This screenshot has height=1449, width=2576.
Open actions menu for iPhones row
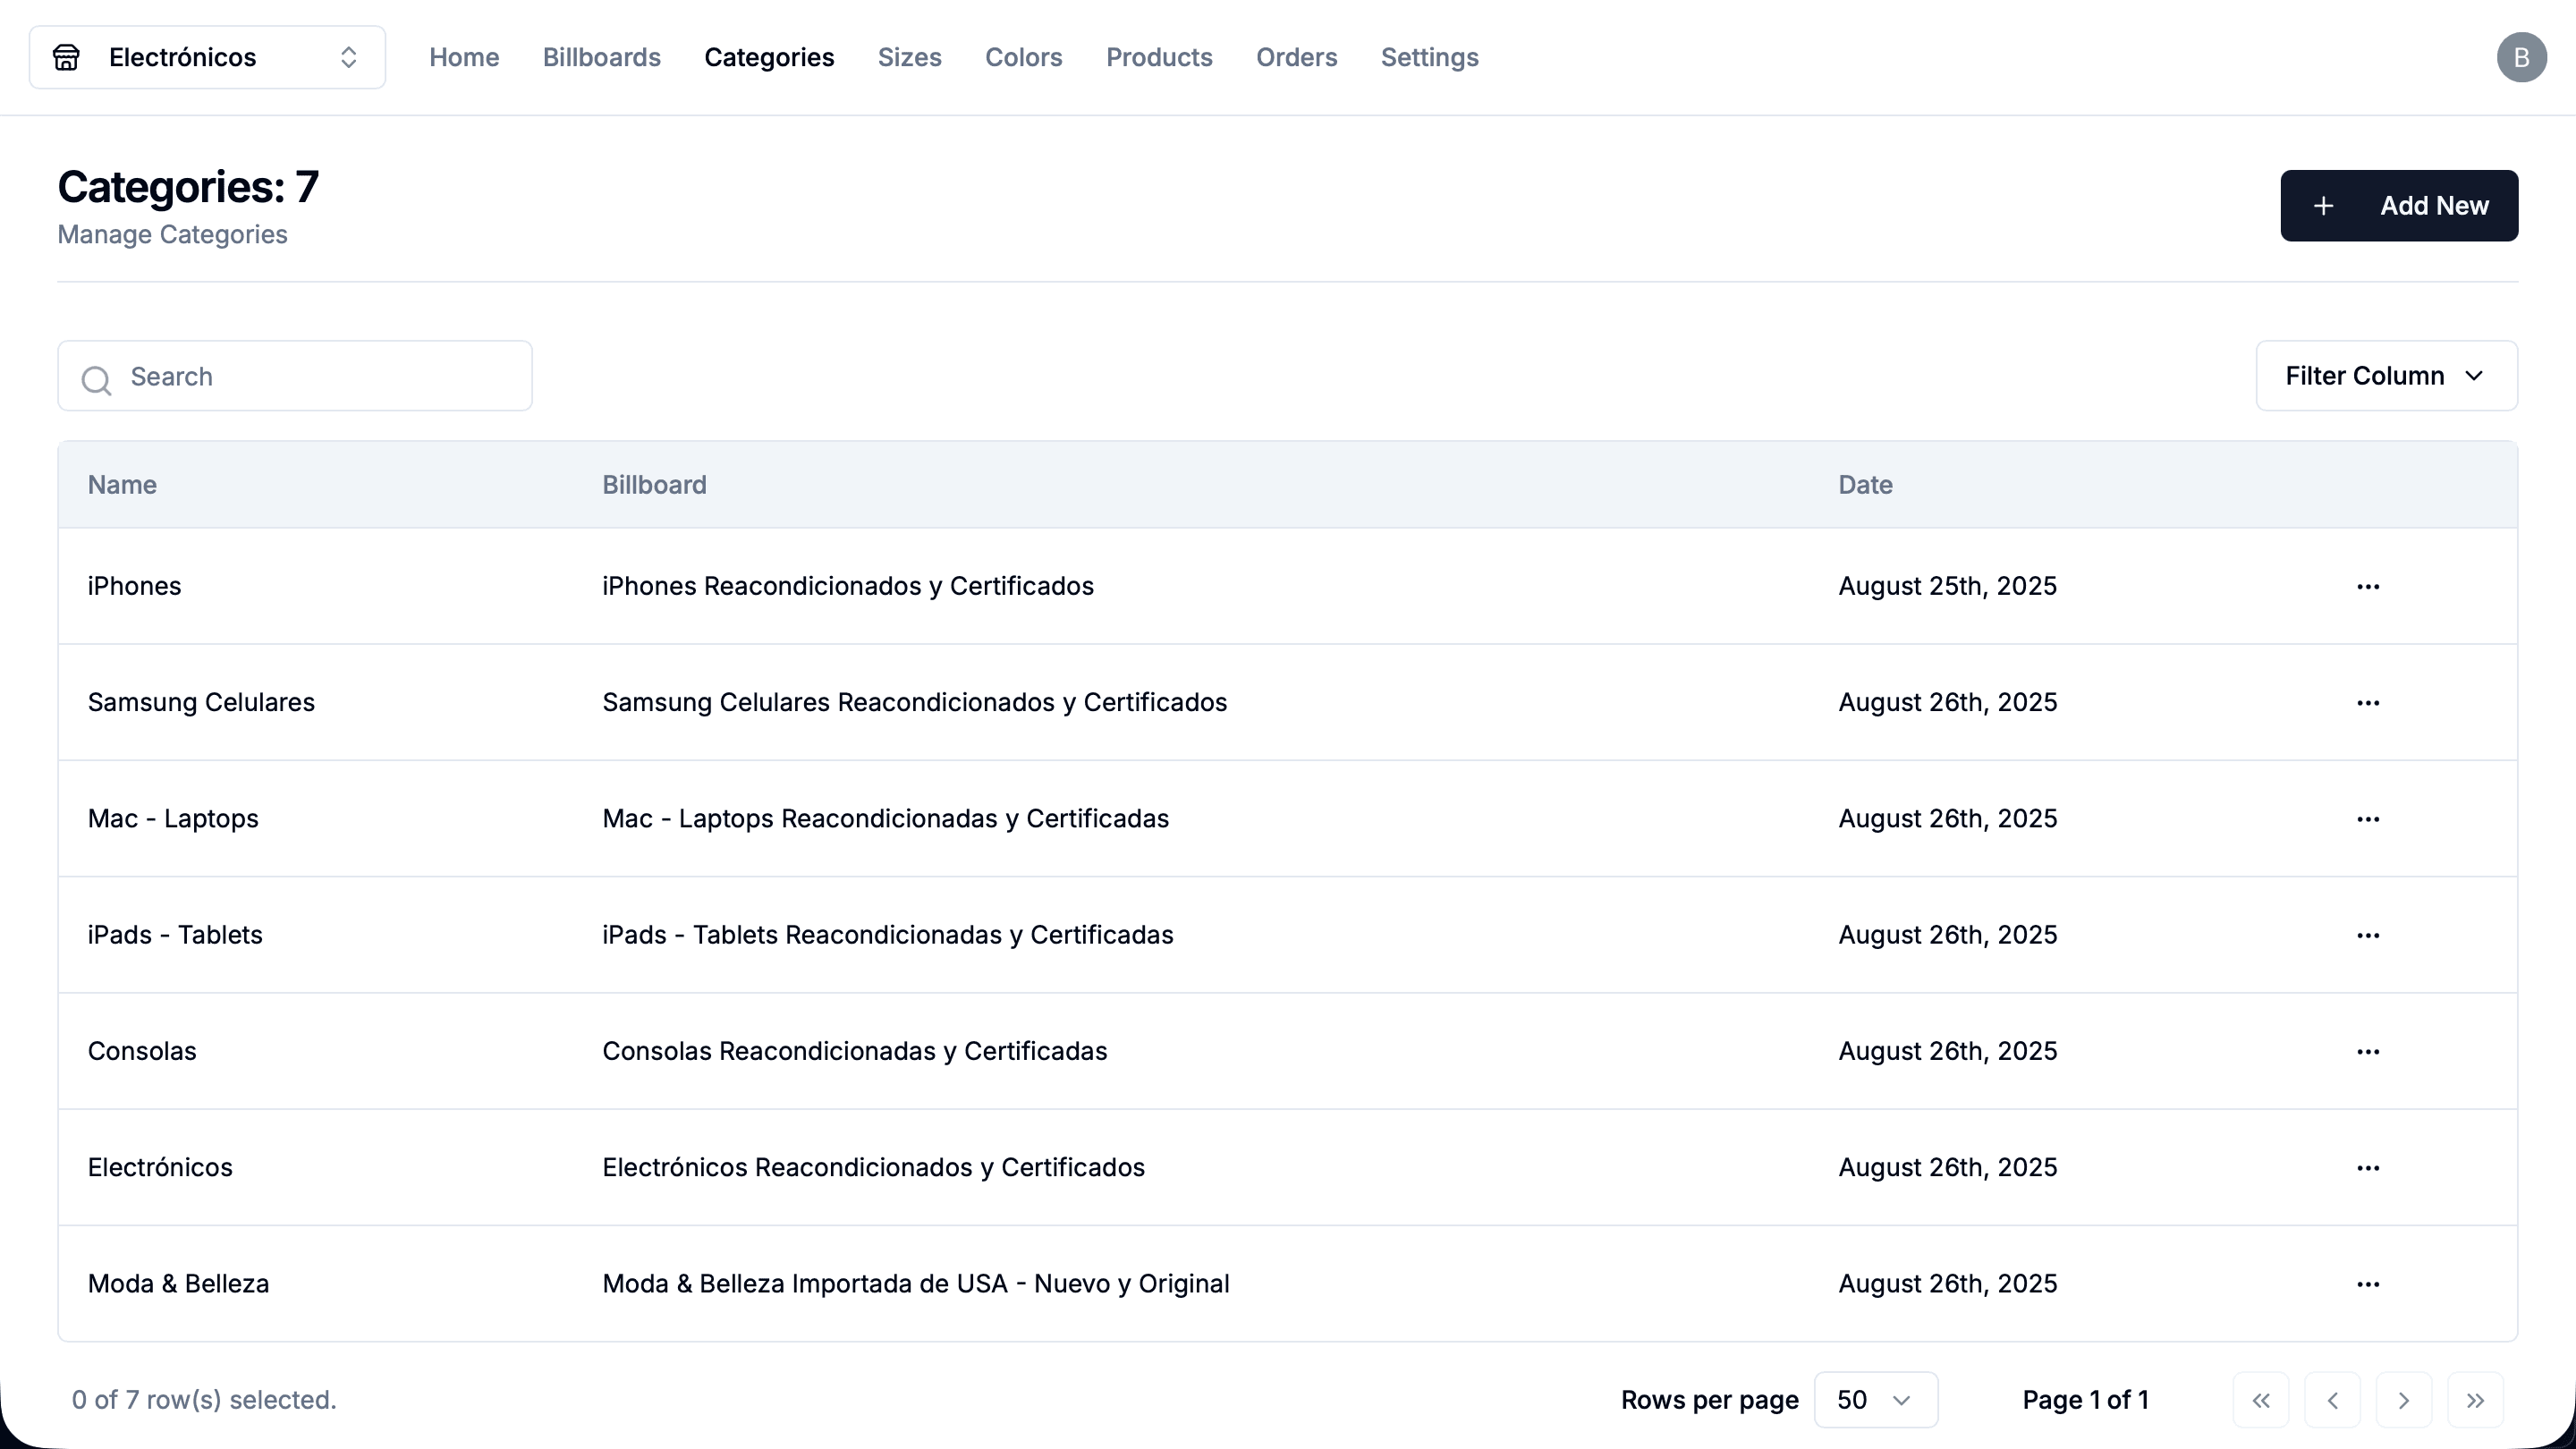tap(2367, 586)
